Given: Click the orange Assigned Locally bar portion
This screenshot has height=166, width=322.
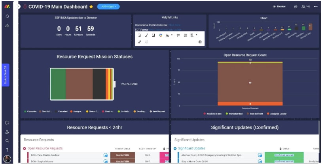Looking at the screenshot, I should pos(250,104).
